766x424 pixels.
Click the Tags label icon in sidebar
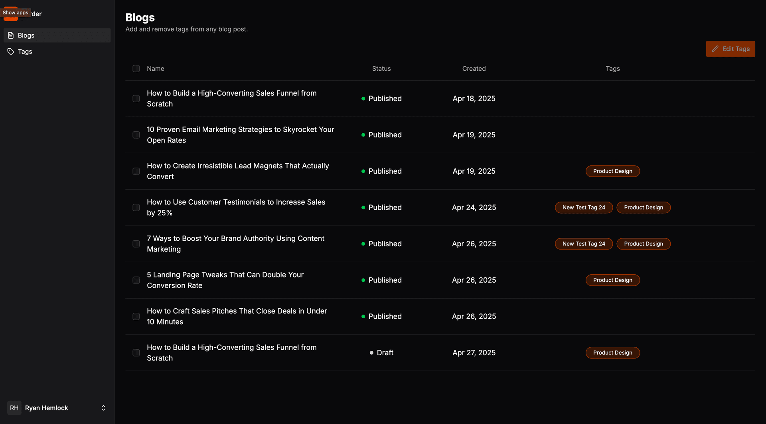coord(11,52)
